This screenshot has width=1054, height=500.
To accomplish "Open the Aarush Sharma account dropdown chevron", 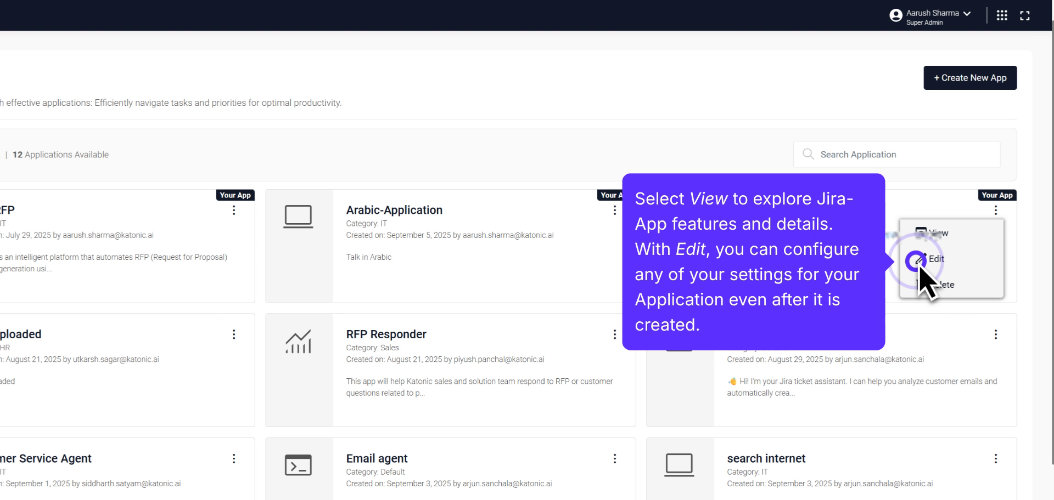I will pos(967,13).
